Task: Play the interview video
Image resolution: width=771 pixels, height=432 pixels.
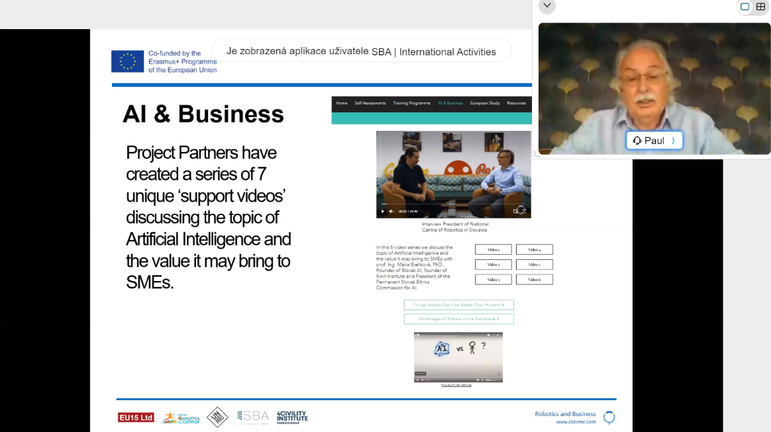Action: coord(382,211)
